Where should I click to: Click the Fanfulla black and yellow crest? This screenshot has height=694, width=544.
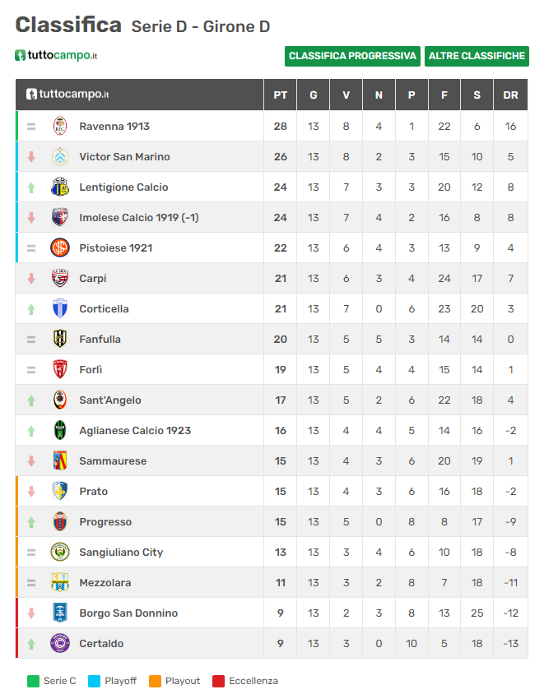60,339
